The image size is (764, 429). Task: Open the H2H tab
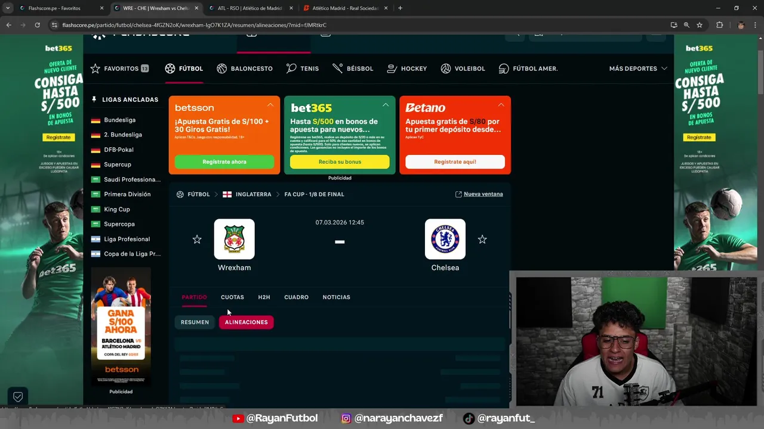tap(264, 297)
